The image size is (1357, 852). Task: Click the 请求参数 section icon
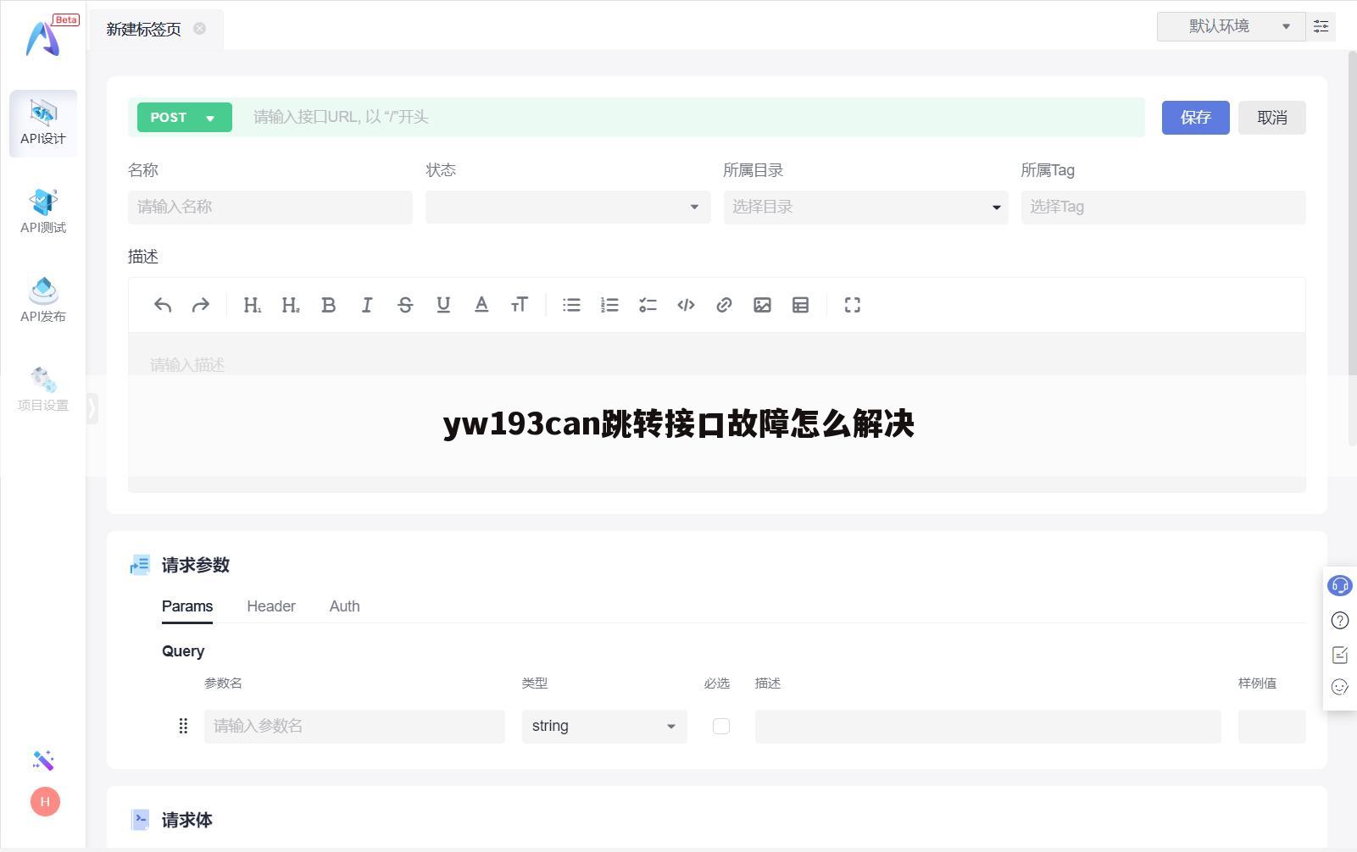click(140, 565)
